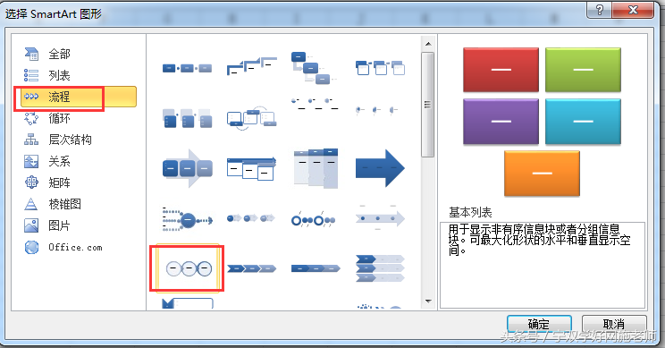Viewport: 665px width, 348px height.
Task: Choose the basic process layout with three boxes
Action: click(x=187, y=68)
